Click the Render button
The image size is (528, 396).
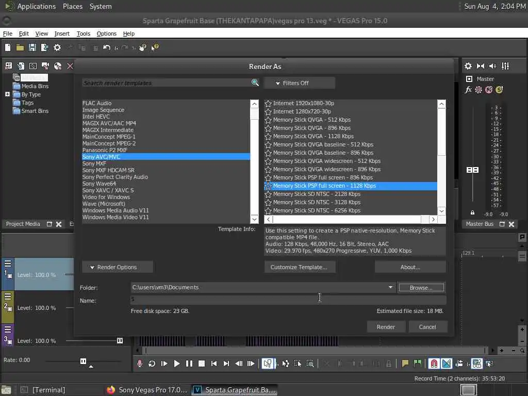[386, 326]
